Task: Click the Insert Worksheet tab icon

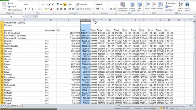Action: click(x=22, y=105)
